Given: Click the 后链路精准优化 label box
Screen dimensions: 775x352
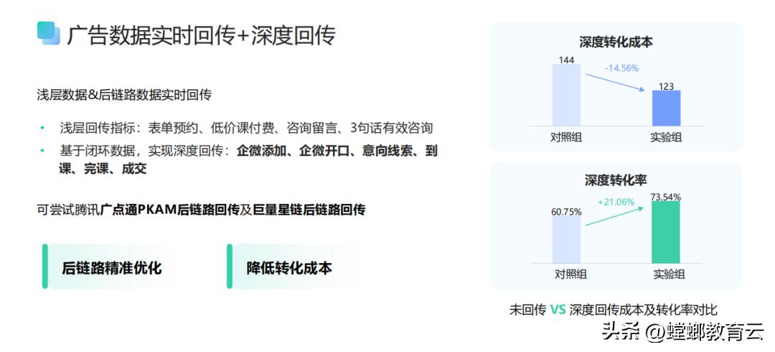Looking at the screenshot, I should coord(110,267).
